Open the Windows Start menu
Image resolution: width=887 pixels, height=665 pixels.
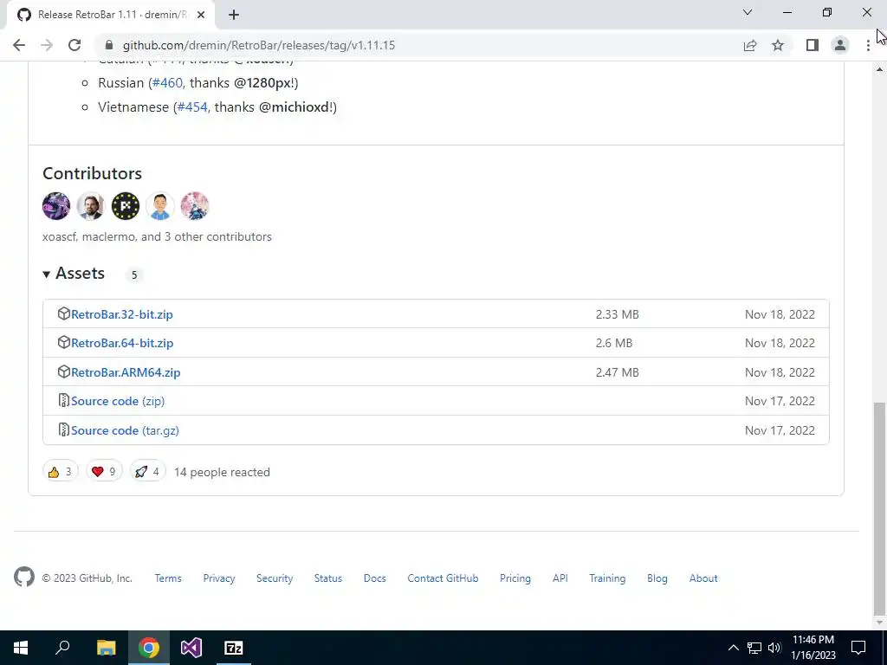click(x=21, y=648)
